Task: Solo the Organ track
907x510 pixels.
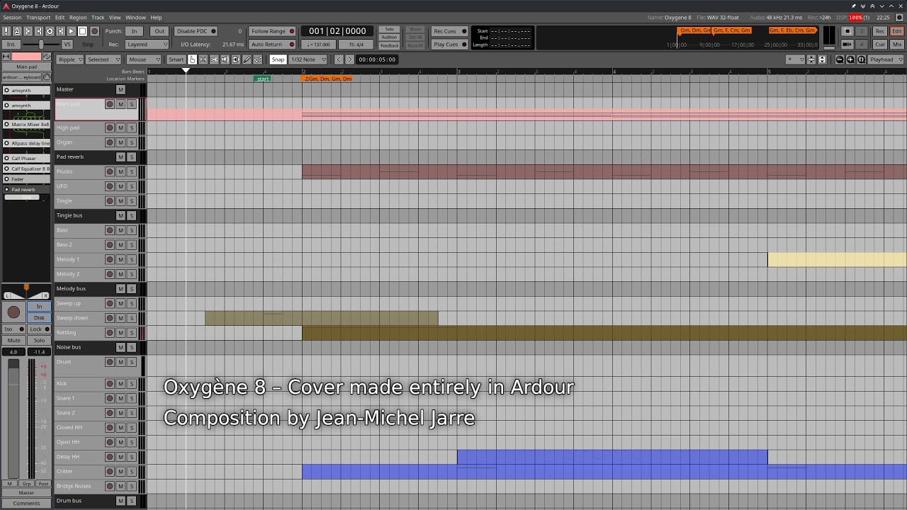Action: [131, 142]
